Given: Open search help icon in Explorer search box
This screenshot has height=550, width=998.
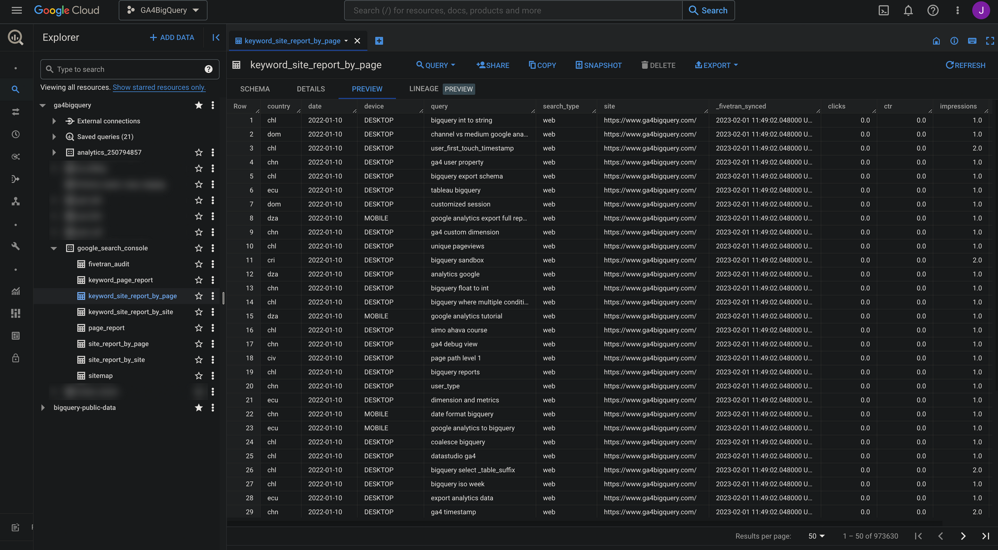Looking at the screenshot, I should point(209,69).
